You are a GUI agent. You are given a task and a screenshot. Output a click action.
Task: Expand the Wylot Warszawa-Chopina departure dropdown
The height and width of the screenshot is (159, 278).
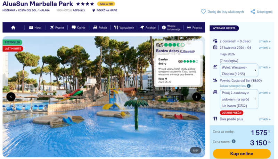(239, 70)
